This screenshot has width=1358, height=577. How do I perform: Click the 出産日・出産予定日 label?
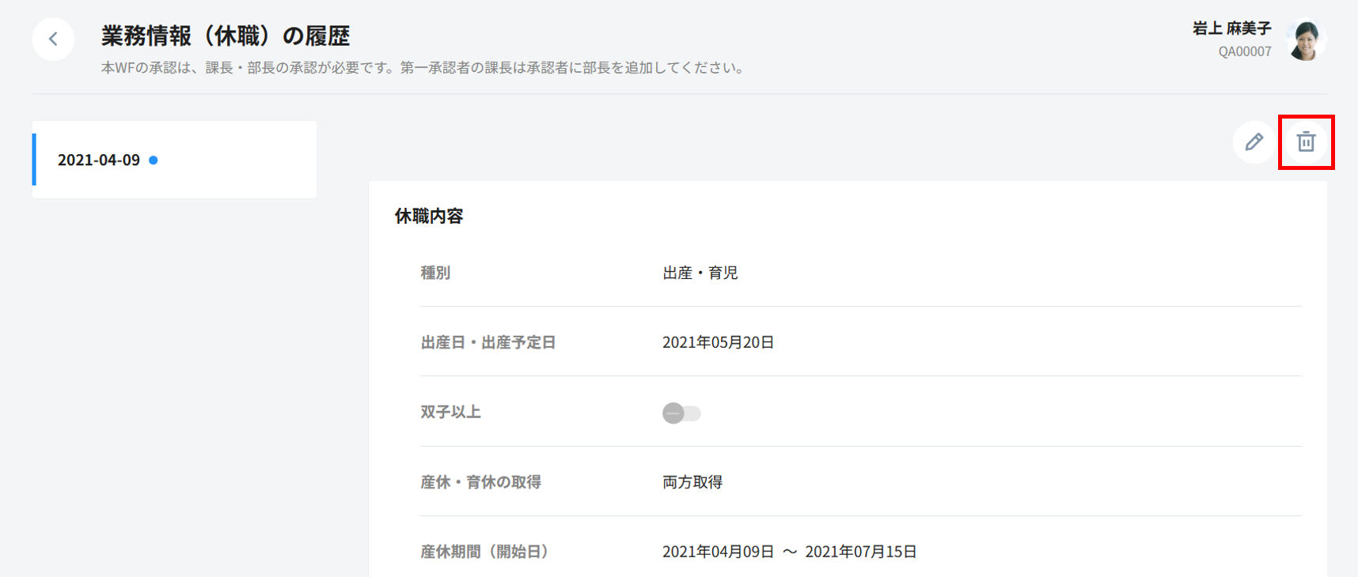click(487, 342)
